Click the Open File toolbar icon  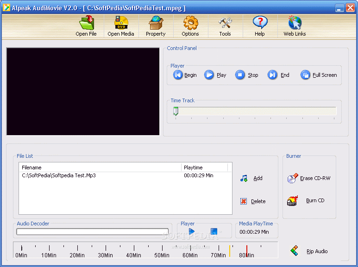point(87,23)
